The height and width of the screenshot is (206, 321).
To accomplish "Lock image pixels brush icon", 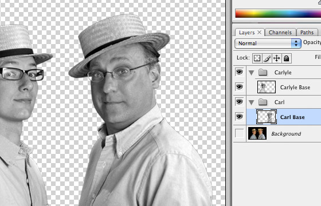I will 267,58.
